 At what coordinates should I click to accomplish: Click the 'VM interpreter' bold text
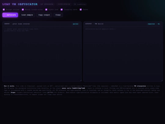[140, 86]
